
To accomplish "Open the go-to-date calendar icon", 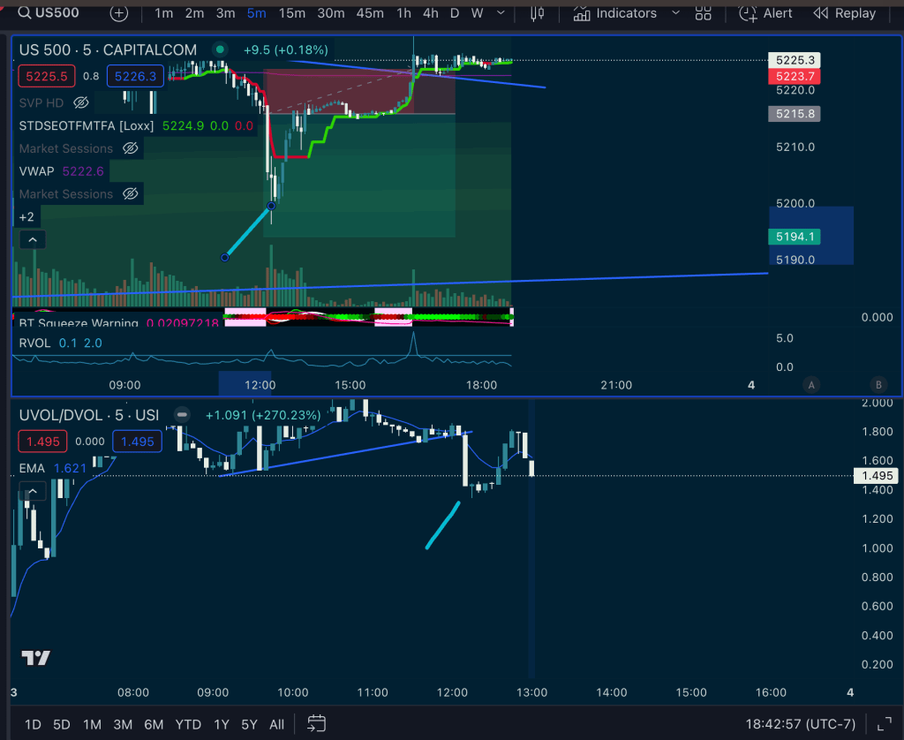I will (318, 724).
